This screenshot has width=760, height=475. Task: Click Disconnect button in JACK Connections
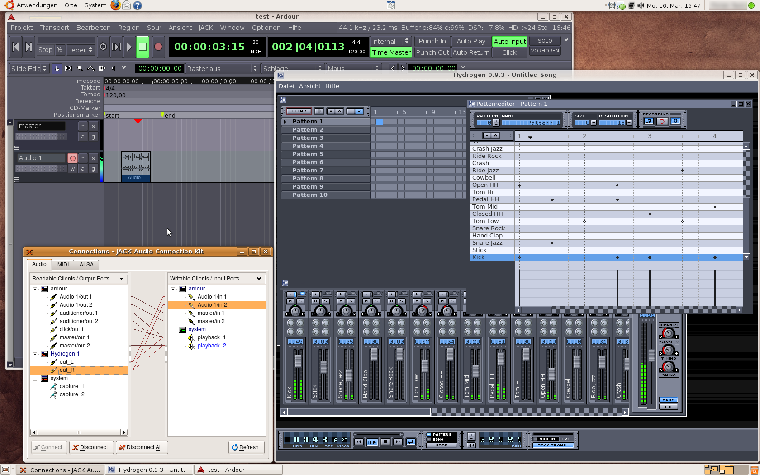tap(91, 447)
